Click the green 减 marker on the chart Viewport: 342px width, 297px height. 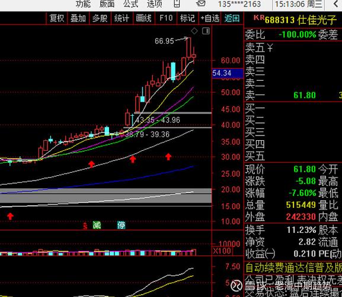[97, 225]
